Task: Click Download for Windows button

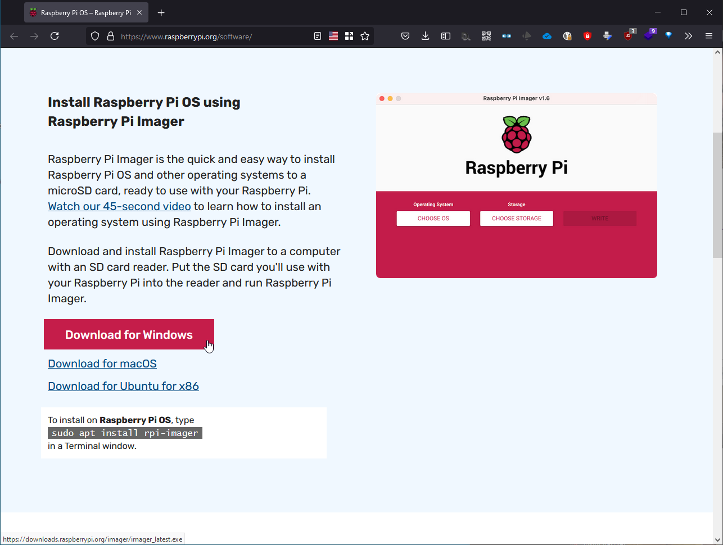Action: tap(129, 334)
